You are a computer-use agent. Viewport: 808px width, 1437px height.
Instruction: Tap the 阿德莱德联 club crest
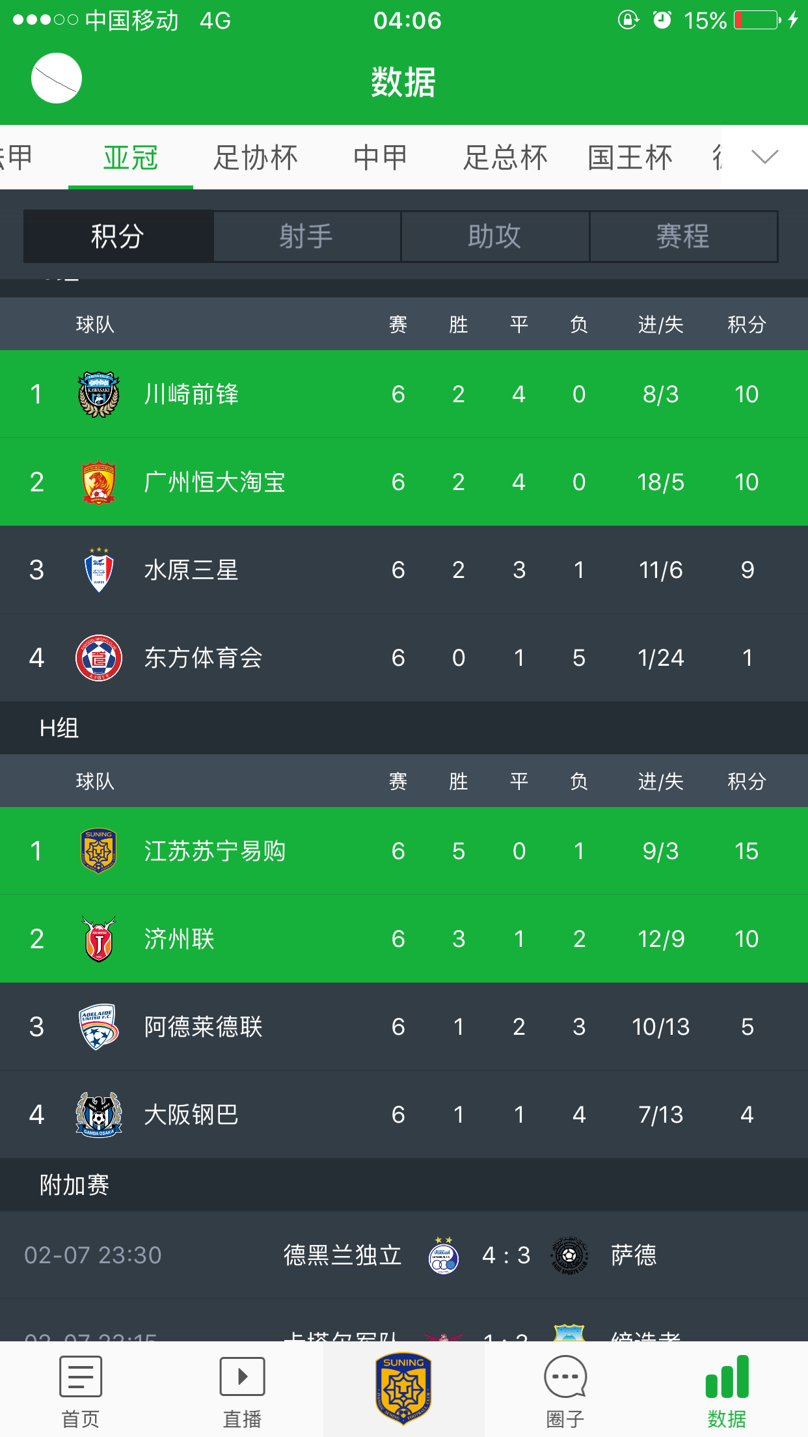pos(99,1027)
